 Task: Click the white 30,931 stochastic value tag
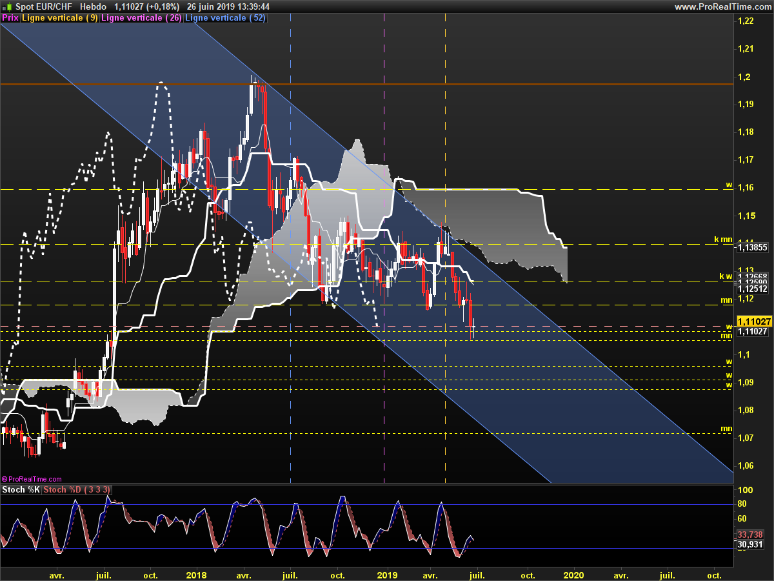(x=750, y=544)
